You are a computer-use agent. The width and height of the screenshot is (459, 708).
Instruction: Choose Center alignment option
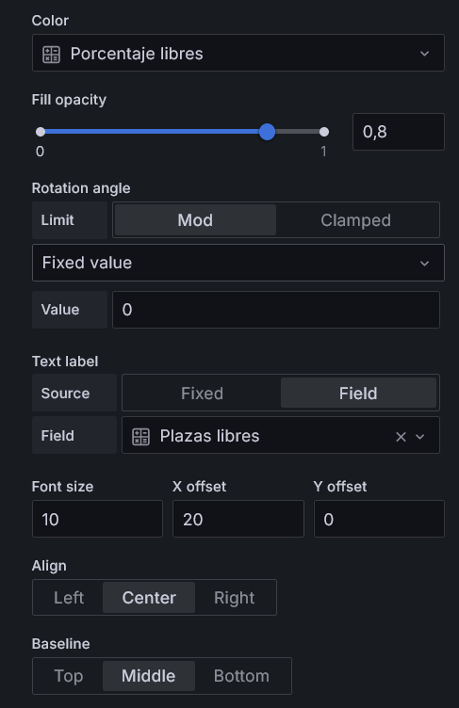pos(149,597)
